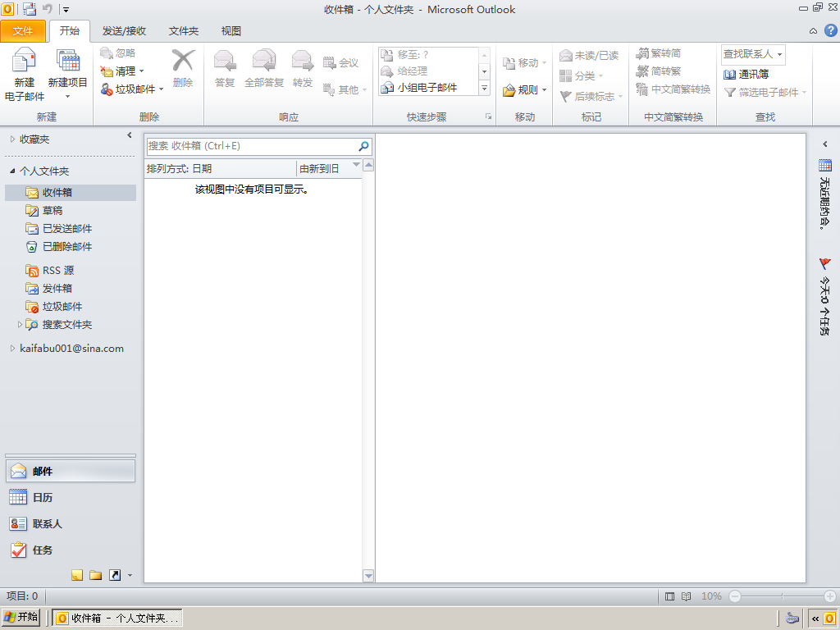This screenshot has width=840, height=630.
Task: Switch to 联系人 contacts view
Action: 71,524
